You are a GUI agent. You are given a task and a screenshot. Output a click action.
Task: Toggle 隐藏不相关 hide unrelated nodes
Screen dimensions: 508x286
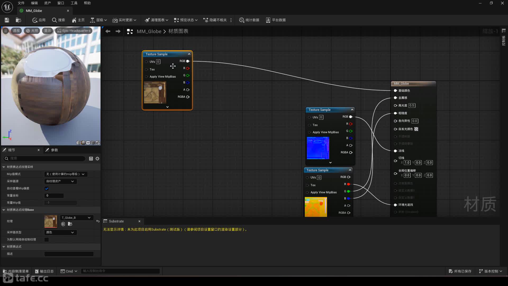(x=215, y=20)
